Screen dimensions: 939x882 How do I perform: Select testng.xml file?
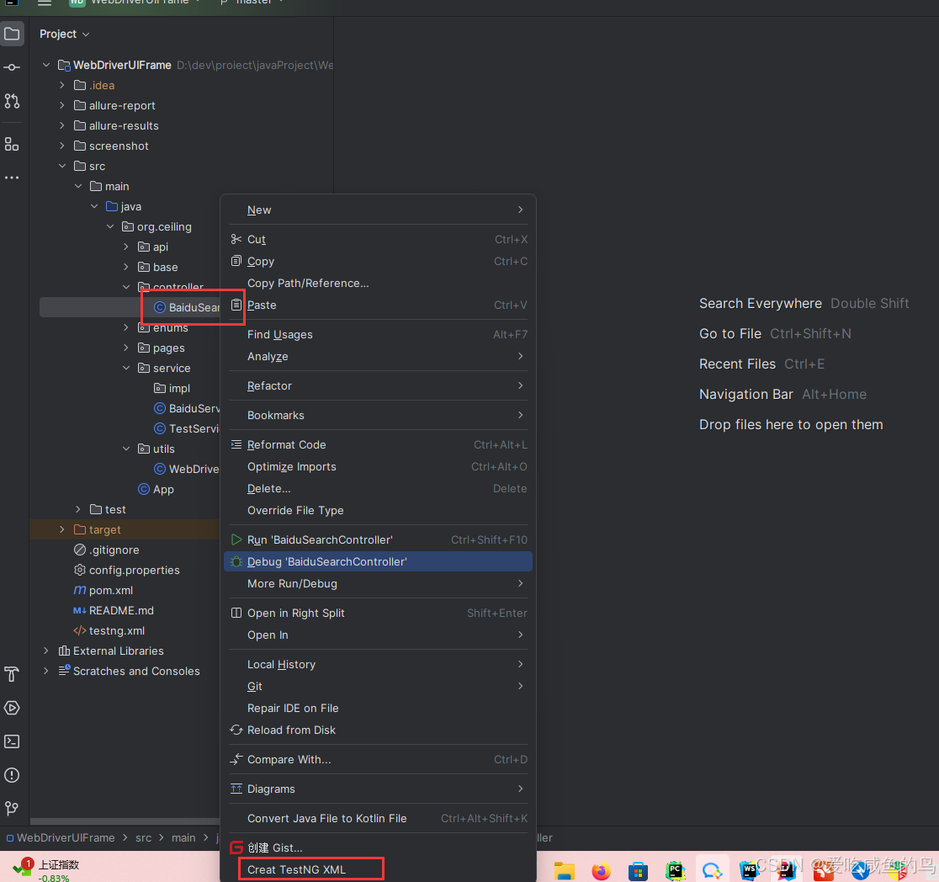click(116, 630)
